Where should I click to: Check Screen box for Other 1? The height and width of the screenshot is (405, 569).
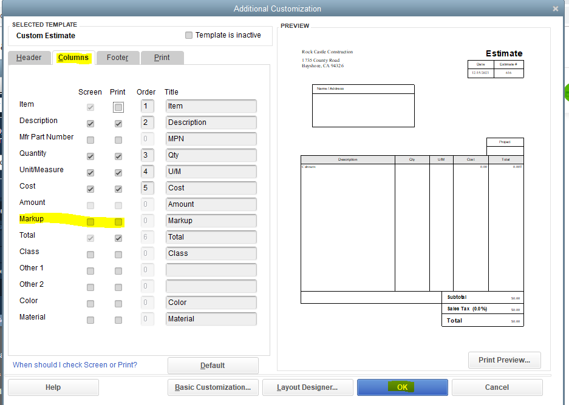pos(90,271)
